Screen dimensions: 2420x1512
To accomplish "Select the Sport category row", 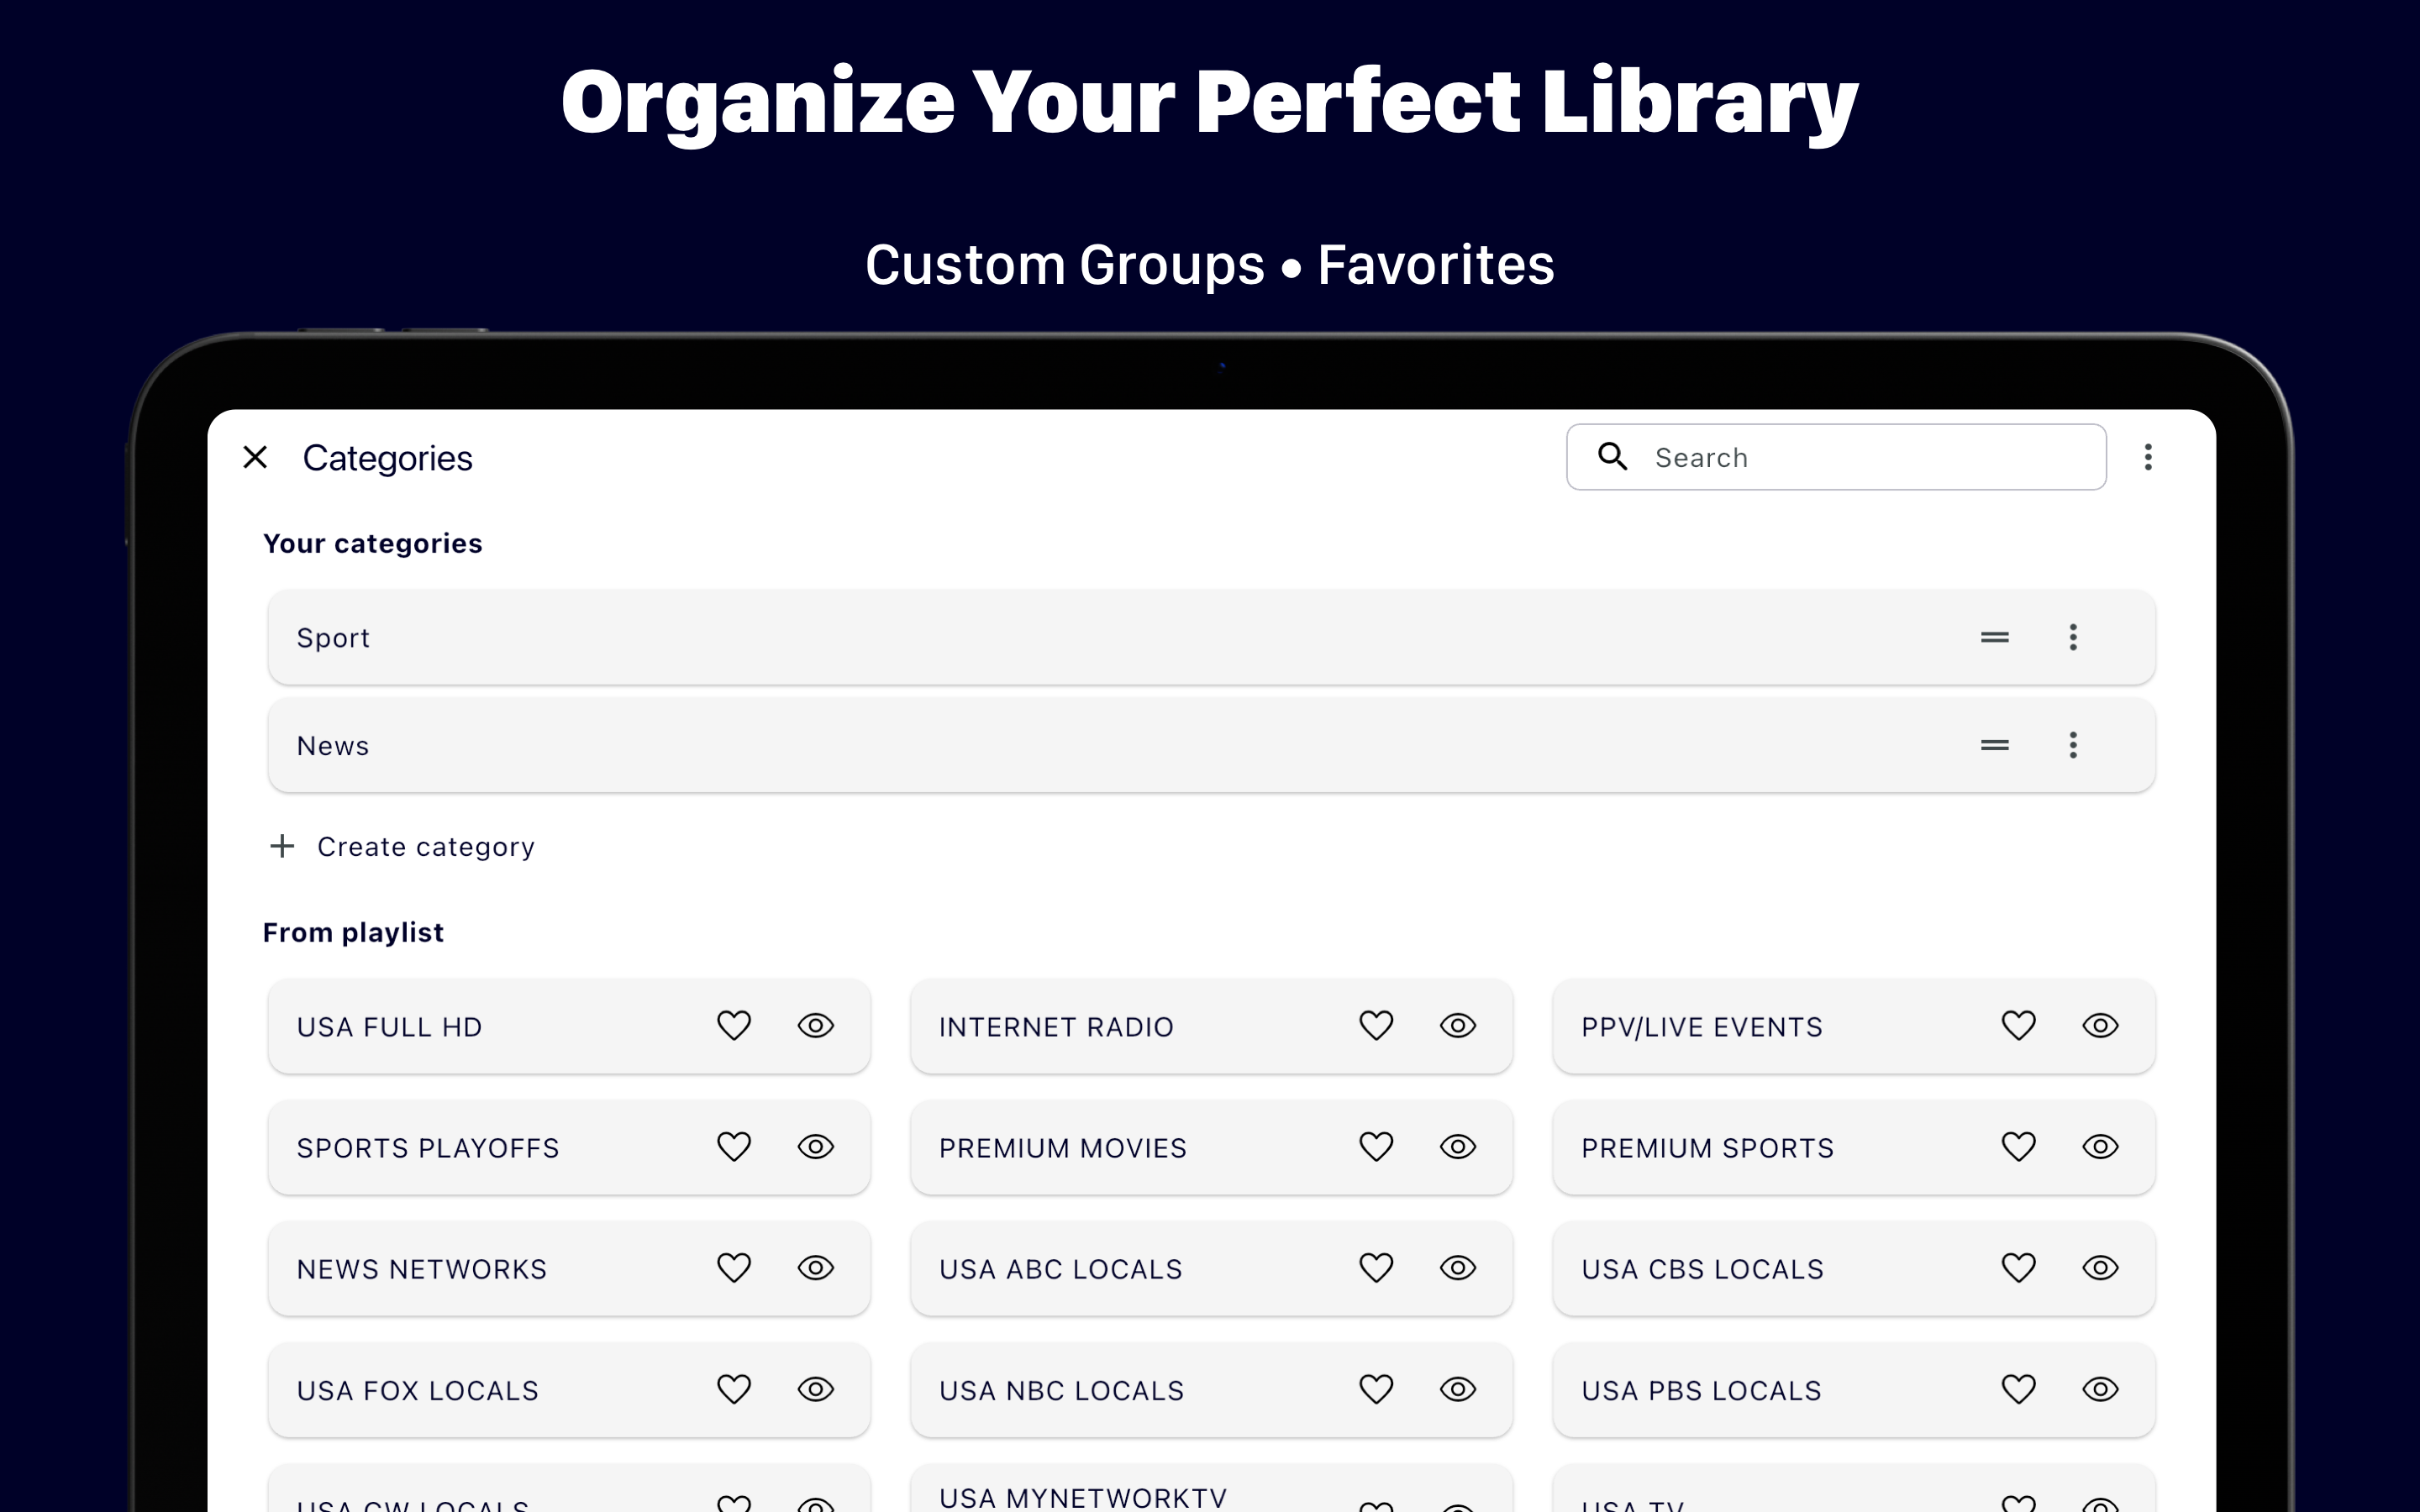I will pyautogui.click(x=1211, y=637).
